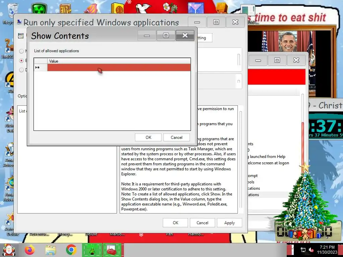Screen dimensions: 343x257
Task: Close the Group Policy window behind
Action: pyautogui.click(x=296, y=60)
